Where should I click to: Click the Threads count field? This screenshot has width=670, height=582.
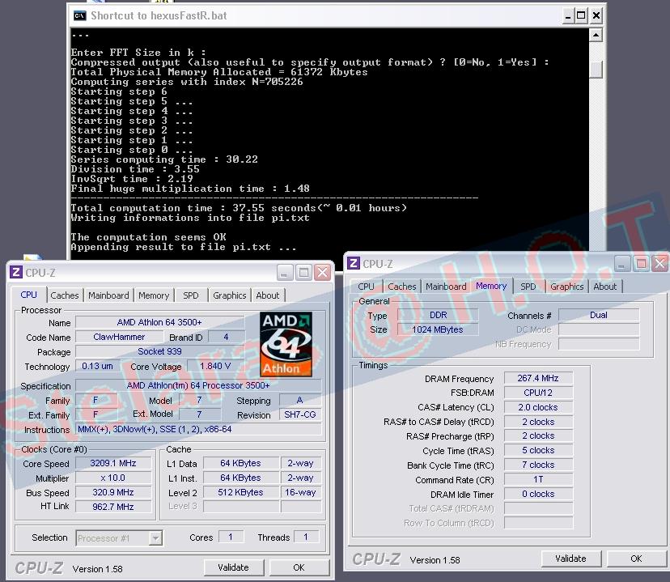[x=306, y=537]
